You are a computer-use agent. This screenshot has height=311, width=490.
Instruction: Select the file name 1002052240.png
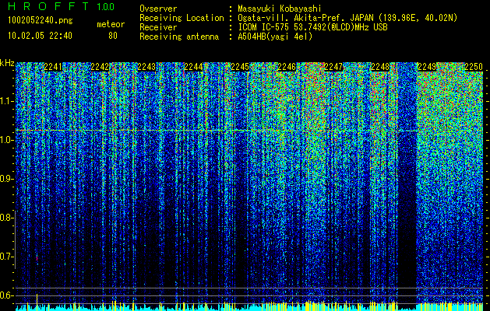click(x=41, y=20)
